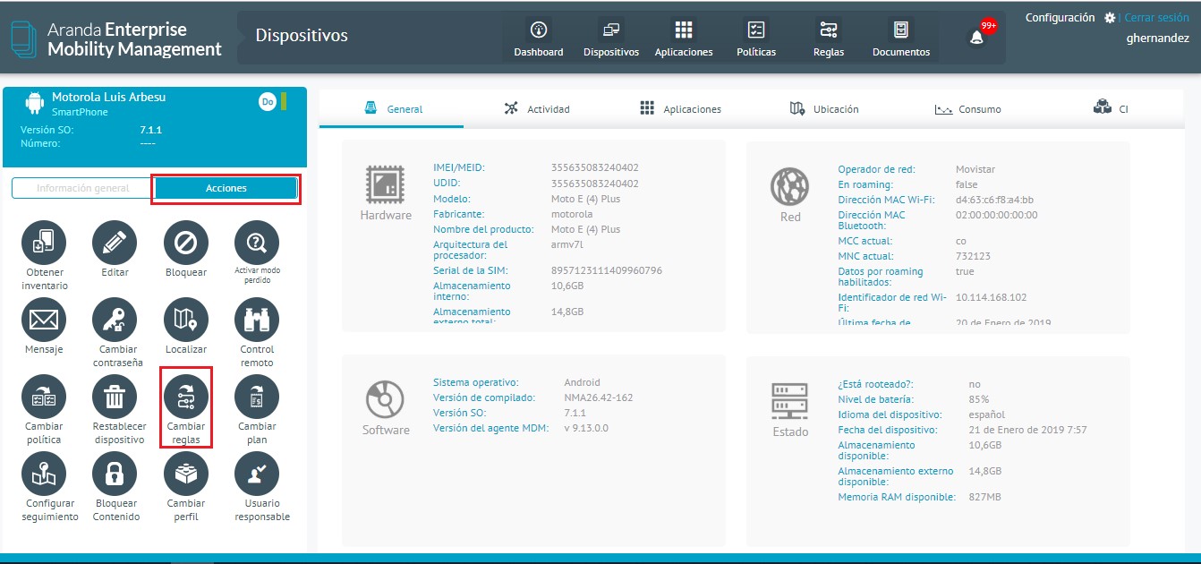Click the Cambiar contraseña key icon
The height and width of the screenshot is (564, 1201).
(115, 320)
